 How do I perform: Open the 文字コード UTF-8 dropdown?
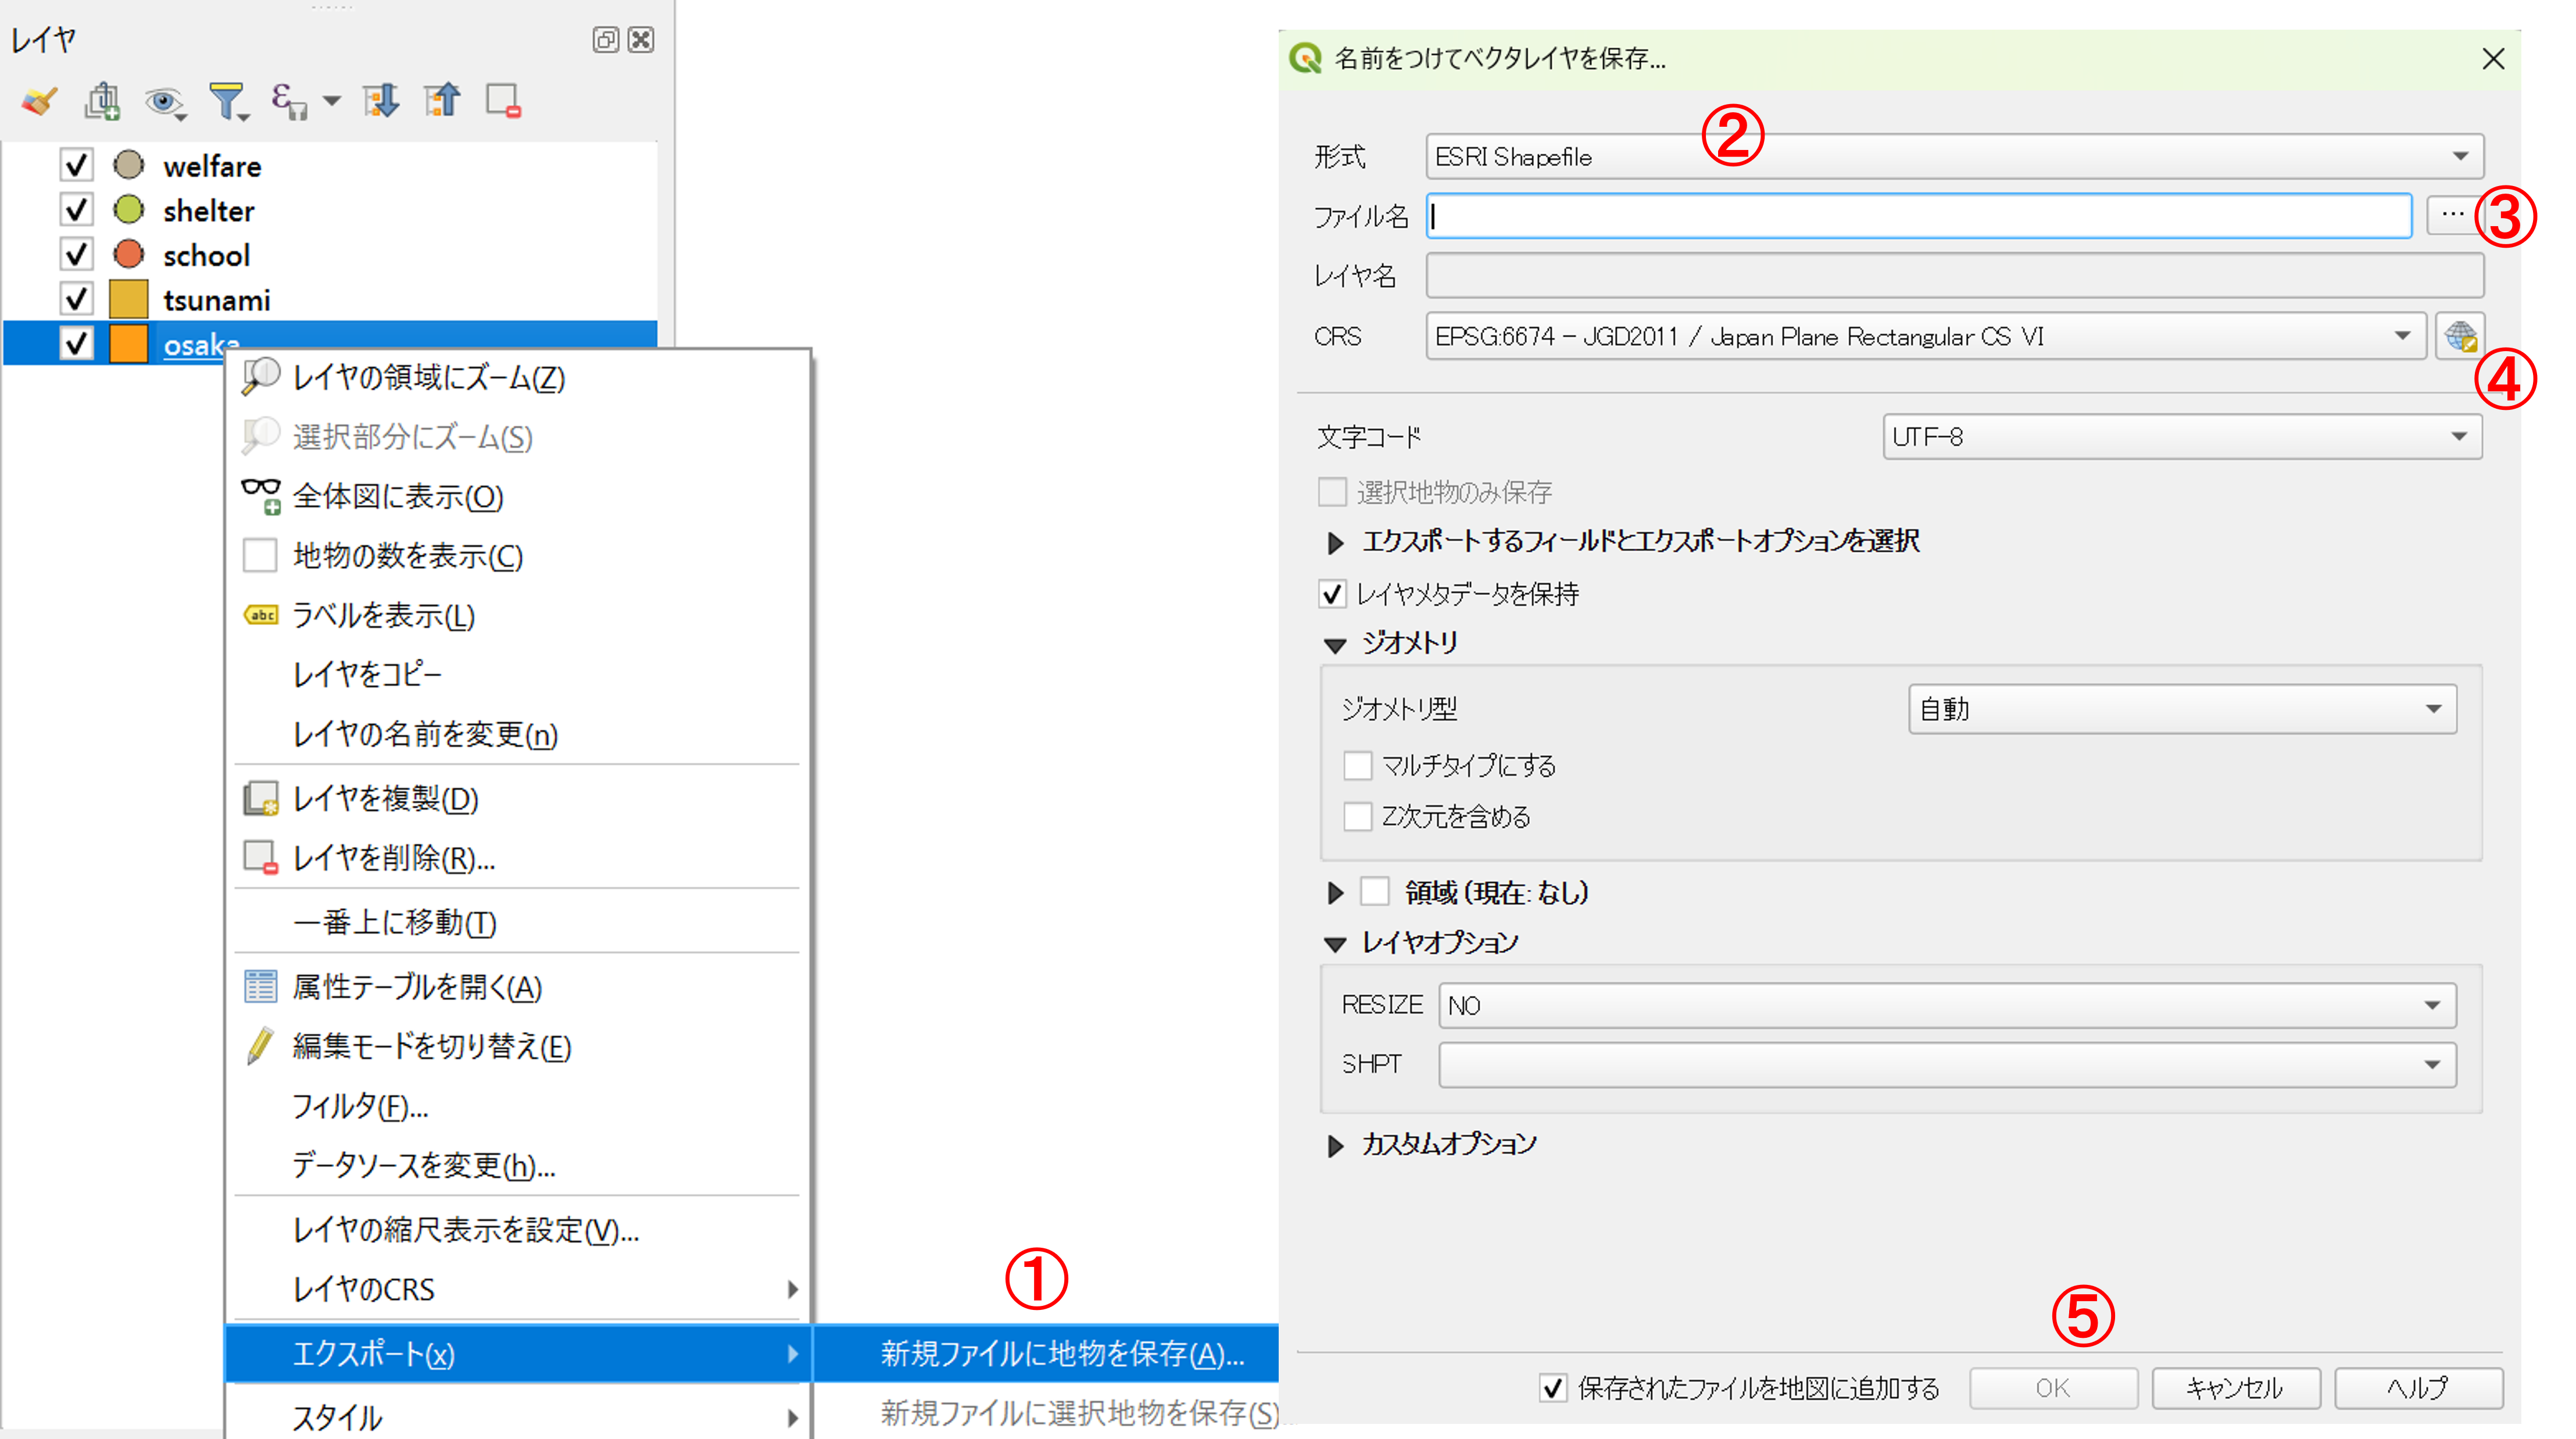click(x=2181, y=437)
